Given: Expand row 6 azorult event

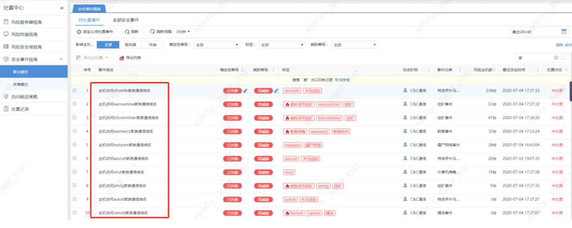Looking at the screenshot, I should 75,158.
